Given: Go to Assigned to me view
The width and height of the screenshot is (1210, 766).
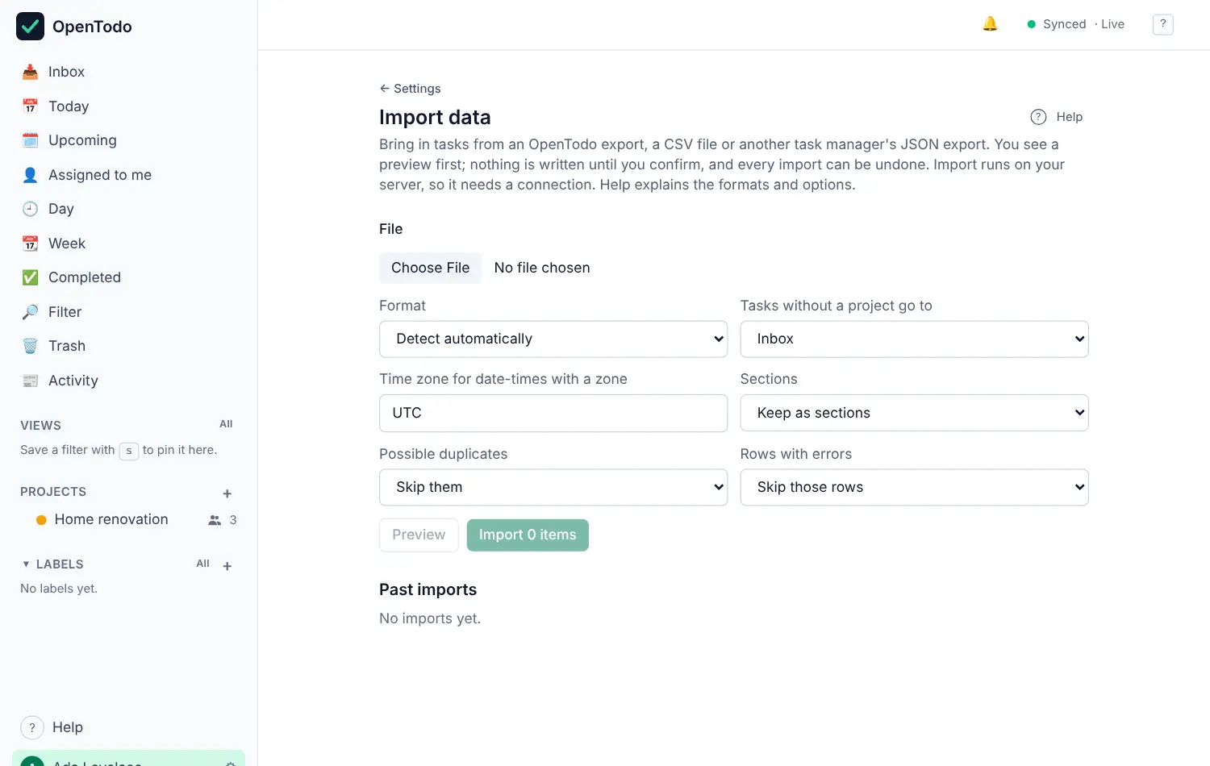Looking at the screenshot, I should pyautogui.click(x=129, y=175).
